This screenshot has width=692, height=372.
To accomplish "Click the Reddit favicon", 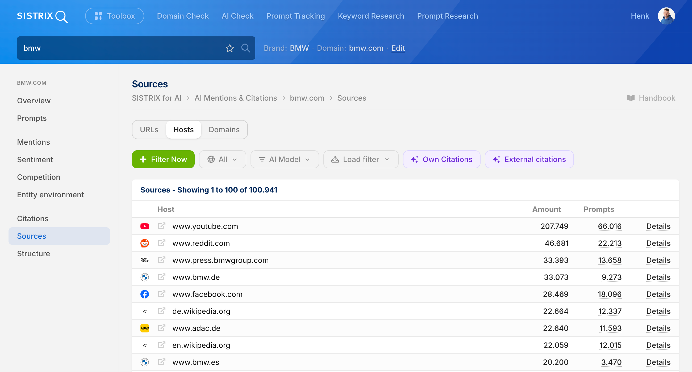I will [144, 243].
